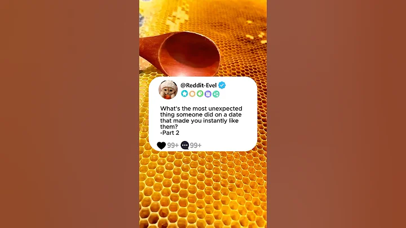Image resolution: width=406 pixels, height=228 pixels.
Task: Open comments via speech bubble icon
Action: [184, 146]
